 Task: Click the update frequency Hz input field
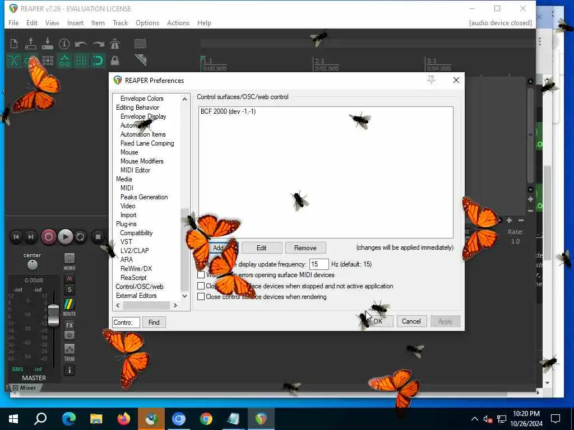pyautogui.click(x=318, y=264)
